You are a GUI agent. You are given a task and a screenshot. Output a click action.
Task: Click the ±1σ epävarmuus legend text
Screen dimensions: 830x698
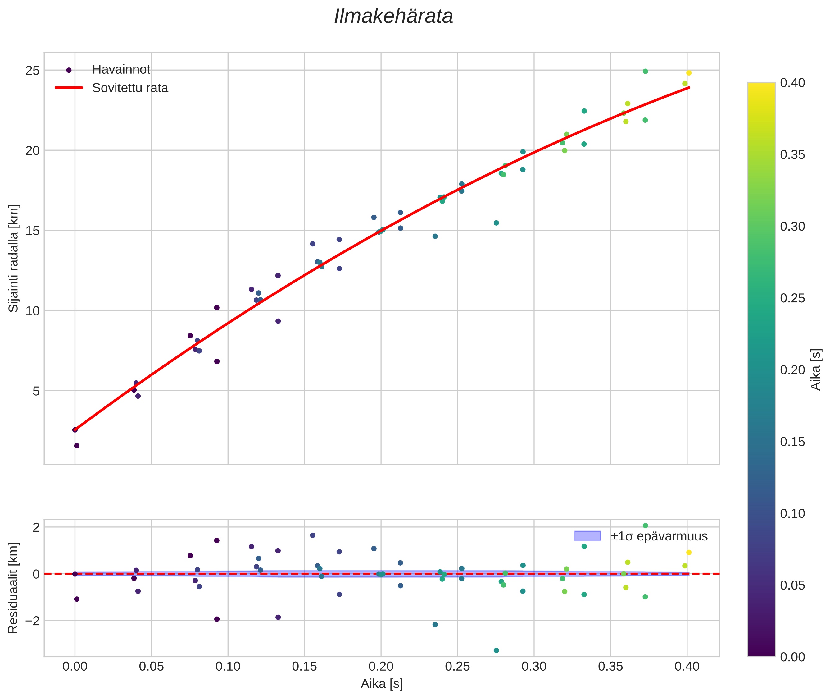659,536
